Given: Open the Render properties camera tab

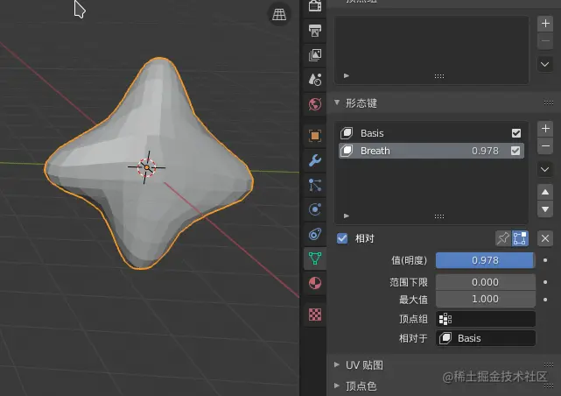Looking at the screenshot, I should point(315,6).
